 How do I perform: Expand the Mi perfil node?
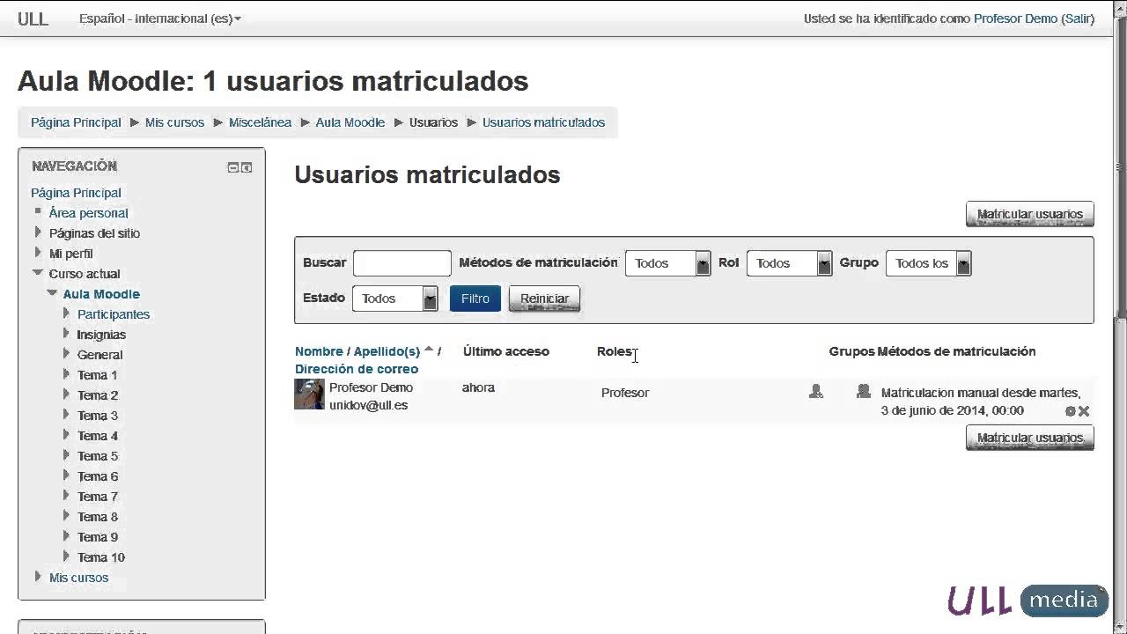[x=38, y=253]
